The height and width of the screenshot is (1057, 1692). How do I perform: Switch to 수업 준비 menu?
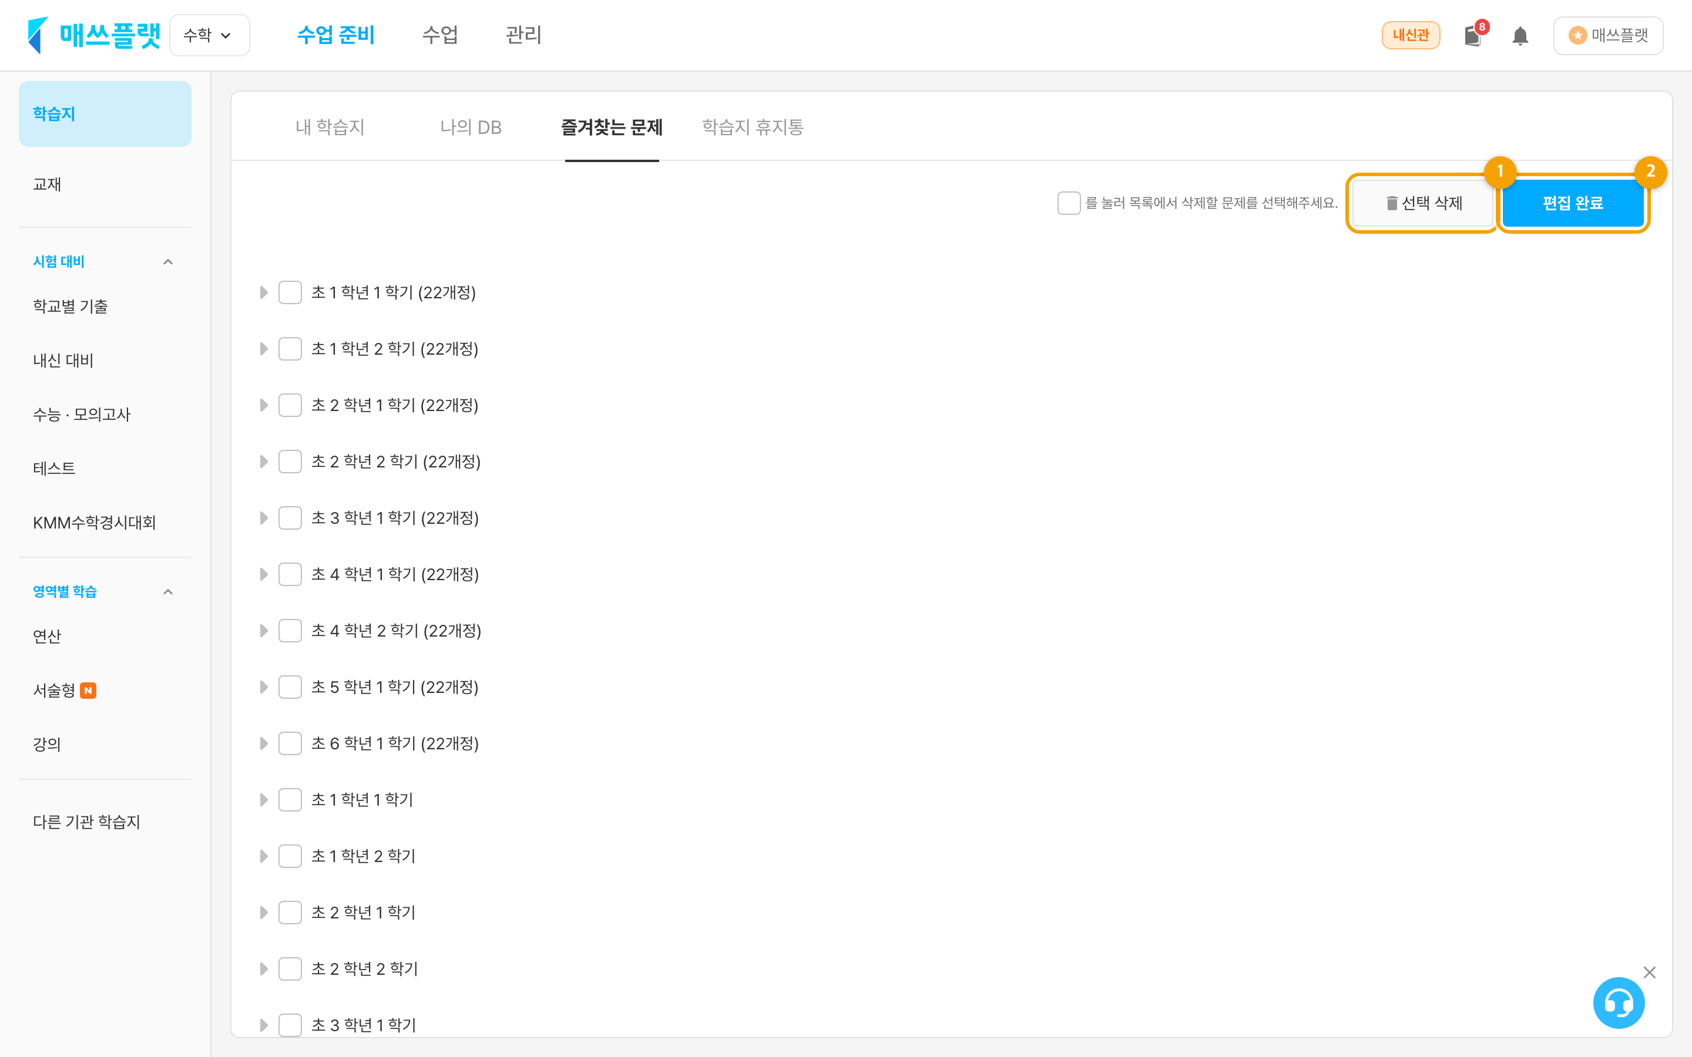[335, 35]
